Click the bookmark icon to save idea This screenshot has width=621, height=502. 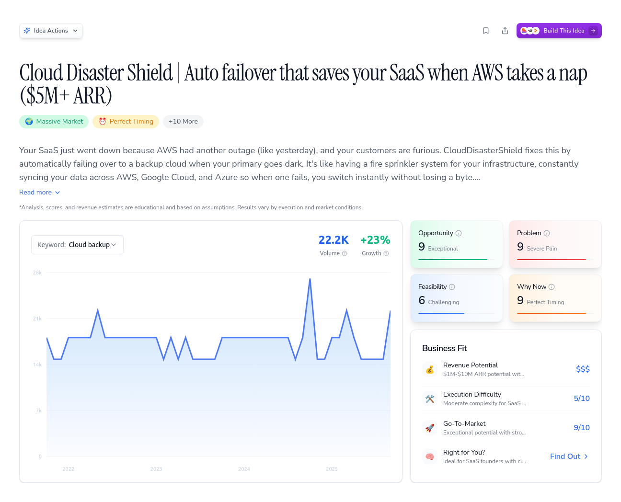click(x=486, y=31)
